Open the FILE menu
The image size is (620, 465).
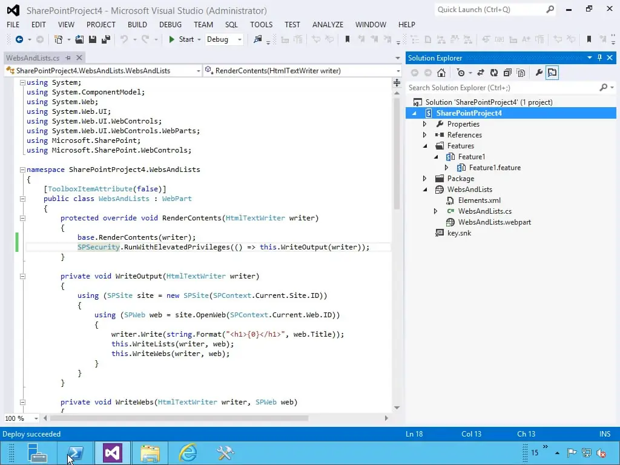pyautogui.click(x=13, y=24)
